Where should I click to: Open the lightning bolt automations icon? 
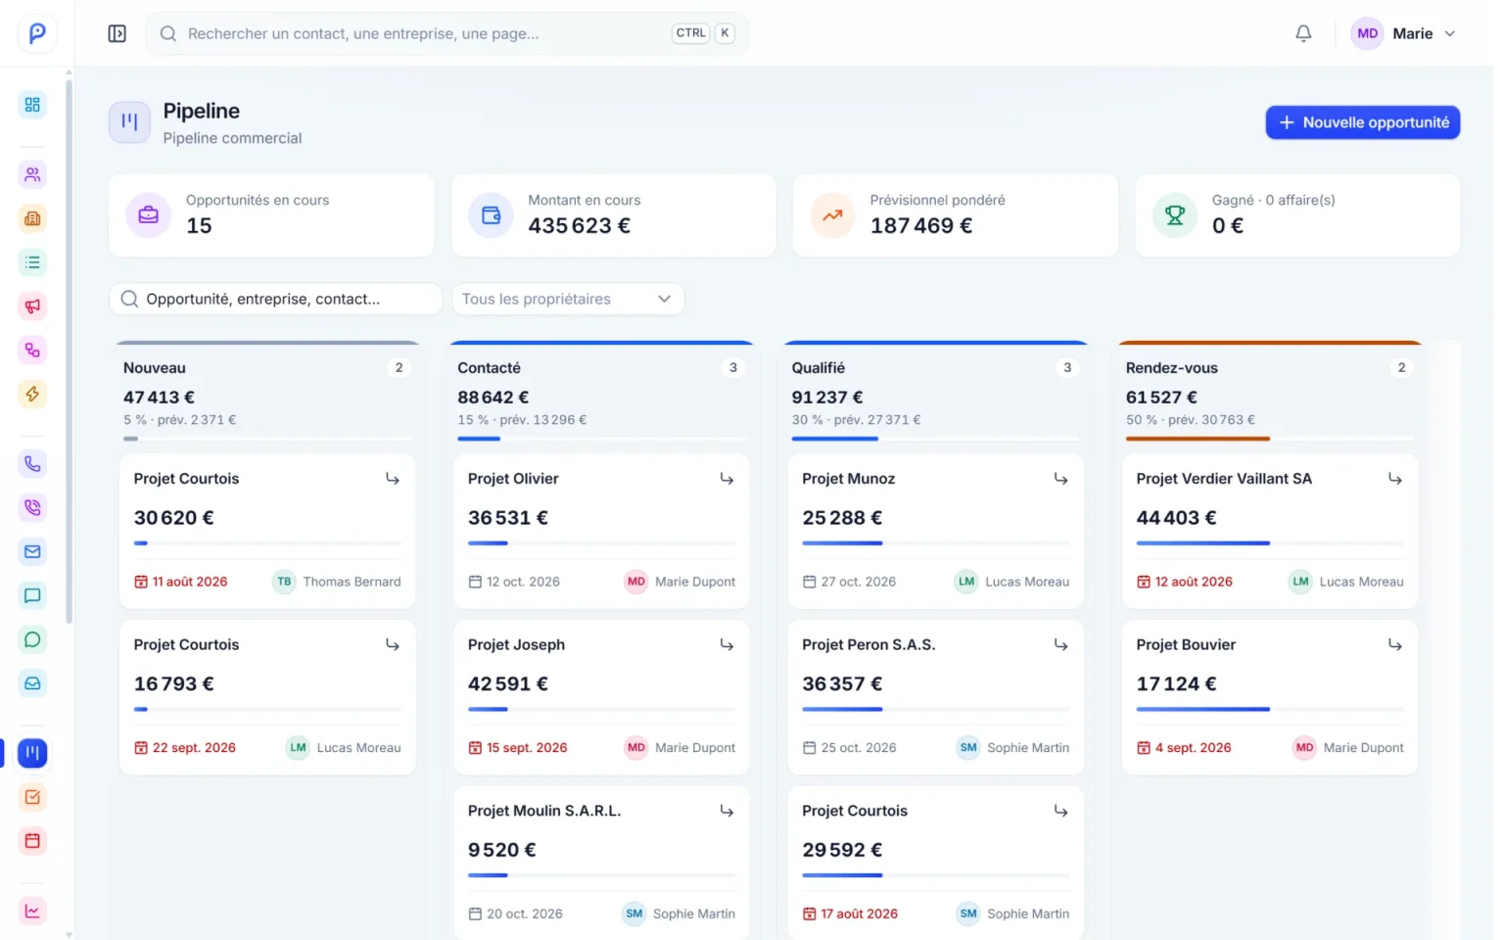32,394
